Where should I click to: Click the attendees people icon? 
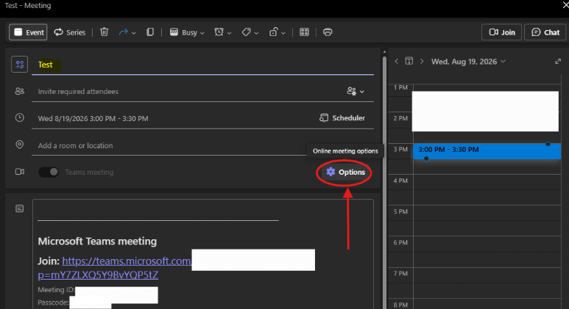20,91
